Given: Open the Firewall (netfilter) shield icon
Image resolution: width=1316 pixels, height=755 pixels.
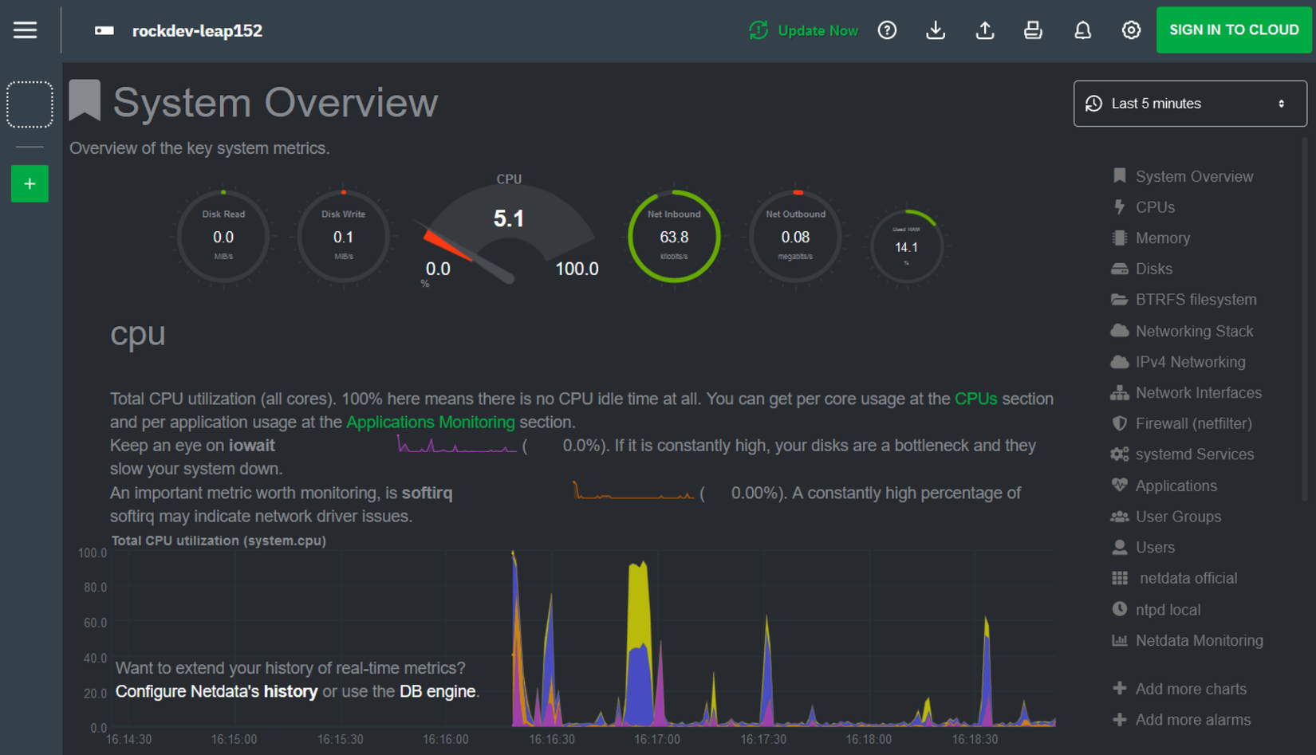Looking at the screenshot, I should [1120, 423].
